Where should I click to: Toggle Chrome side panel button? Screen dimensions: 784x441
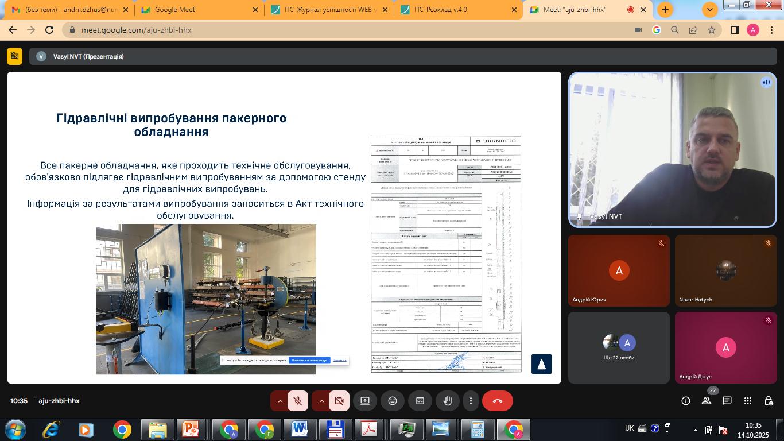click(734, 30)
